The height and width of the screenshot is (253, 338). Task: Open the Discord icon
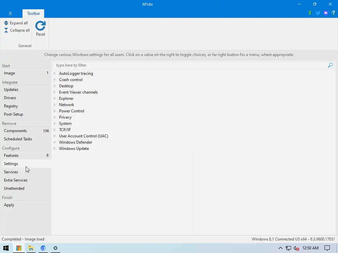tap(326, 13)
